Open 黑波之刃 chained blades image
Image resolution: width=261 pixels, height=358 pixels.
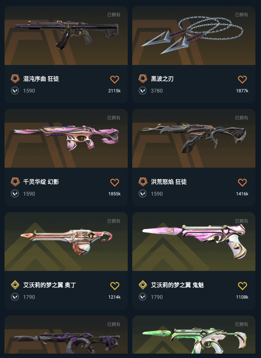pos(194,35)
